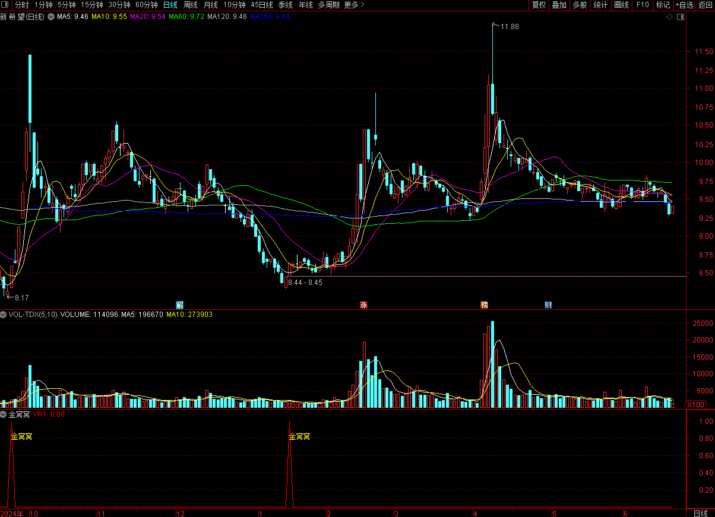Switch to the 10分钟 period tab
The width and height of the screenshot is (715, 517).
coord(235,5)
